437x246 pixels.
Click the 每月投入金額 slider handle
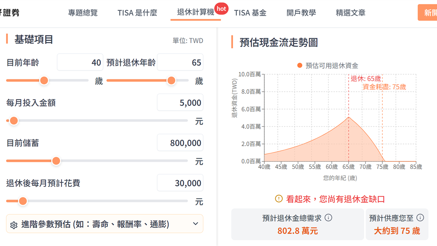click(x=14, y=121)
